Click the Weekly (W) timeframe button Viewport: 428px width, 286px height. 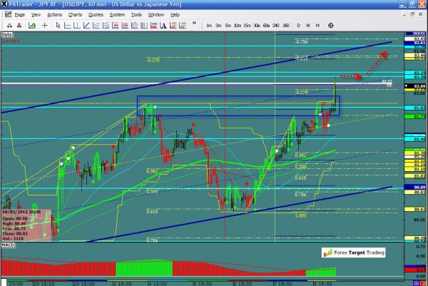coord(307,26)
